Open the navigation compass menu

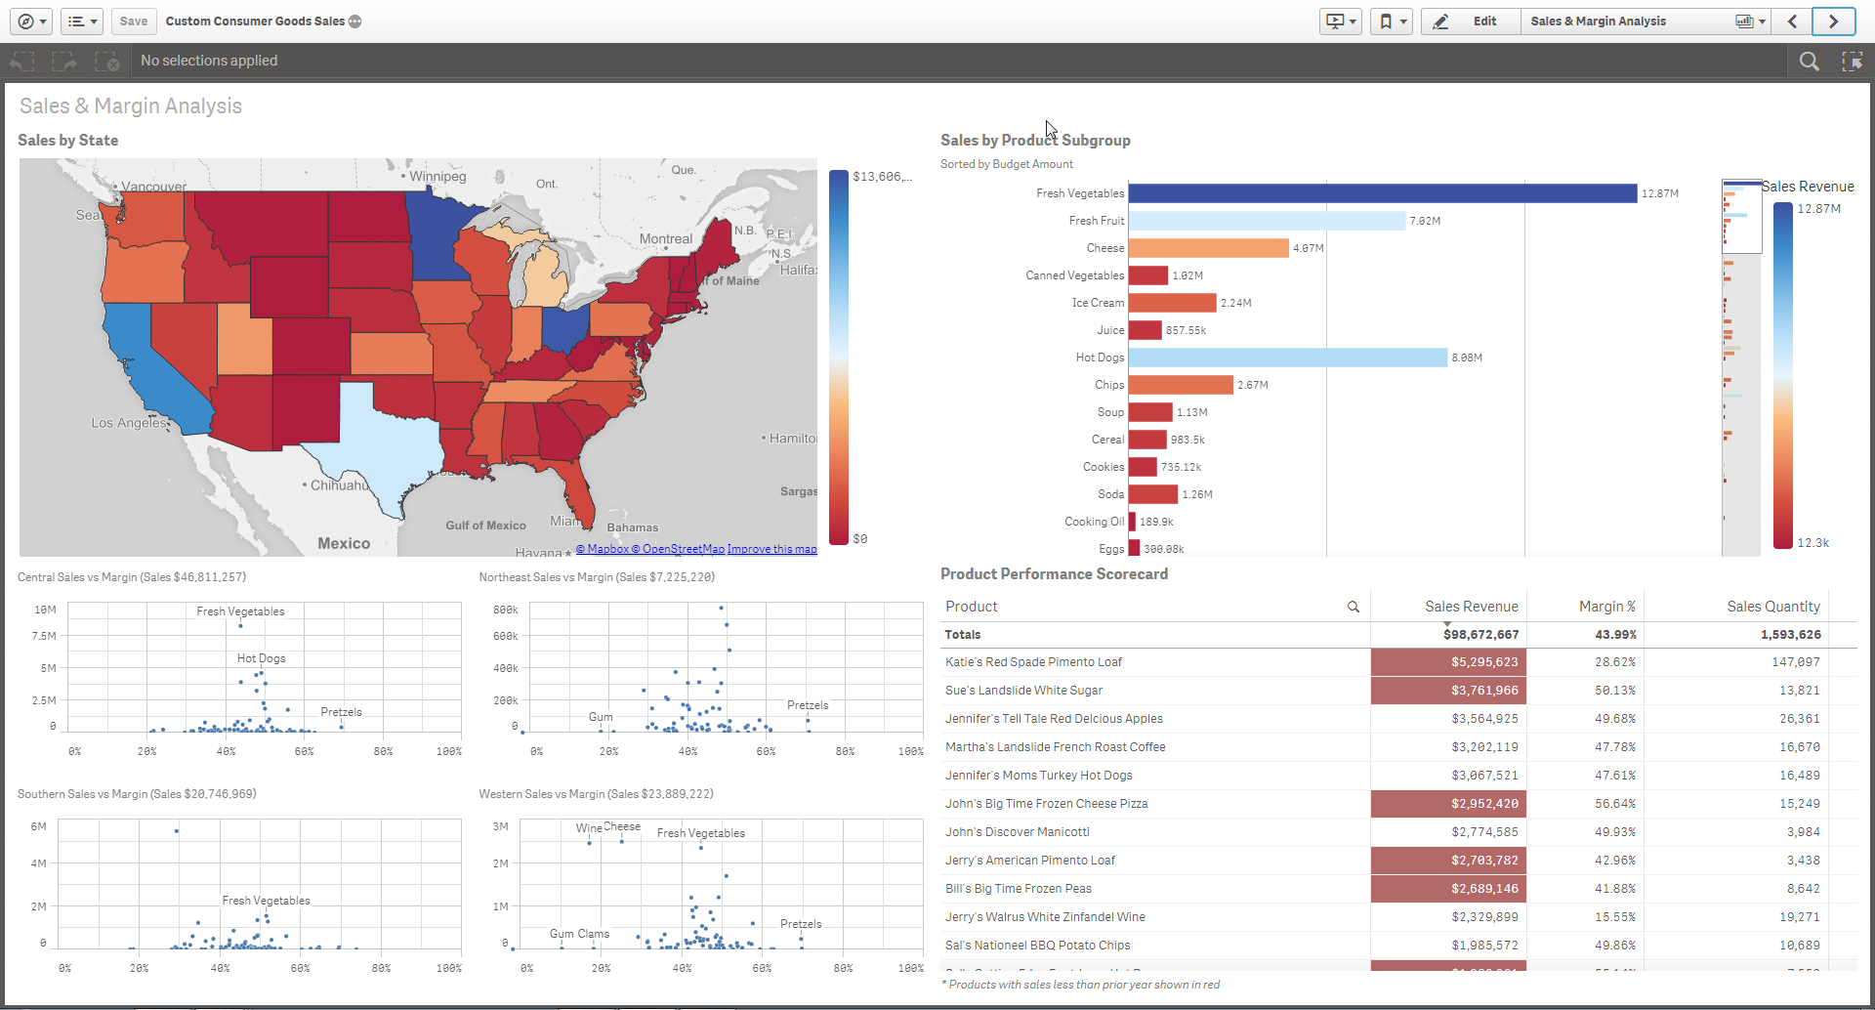(x=32, y=21)
